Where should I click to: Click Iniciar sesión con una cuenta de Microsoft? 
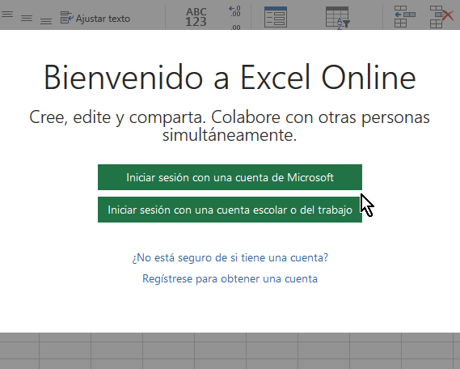pos(230,177)
